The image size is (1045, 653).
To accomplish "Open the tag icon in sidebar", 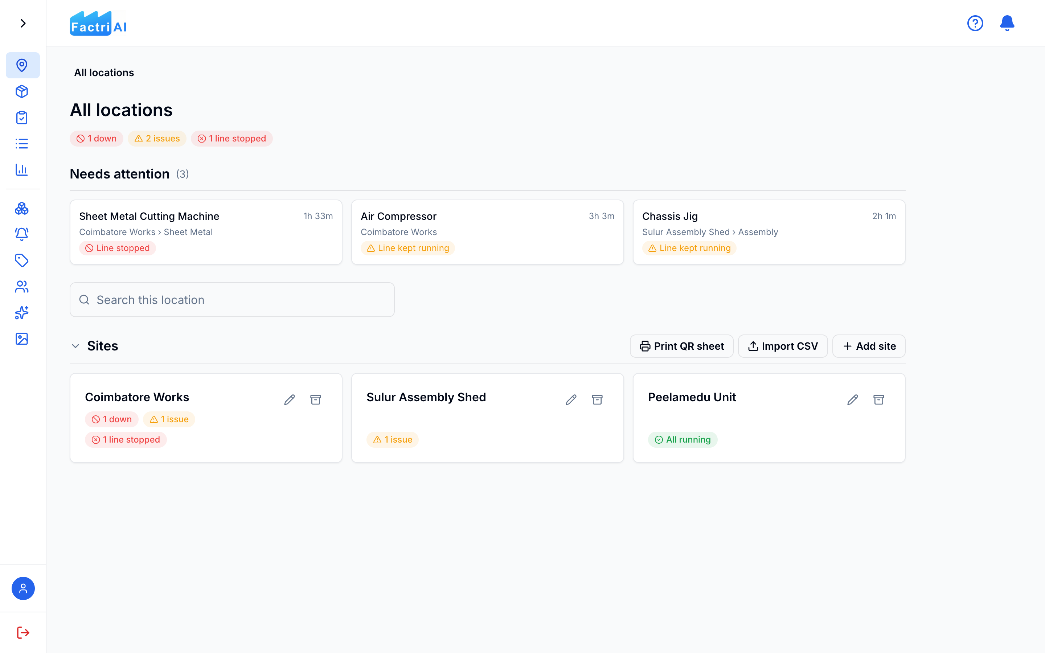I will [x=22, y=260].
